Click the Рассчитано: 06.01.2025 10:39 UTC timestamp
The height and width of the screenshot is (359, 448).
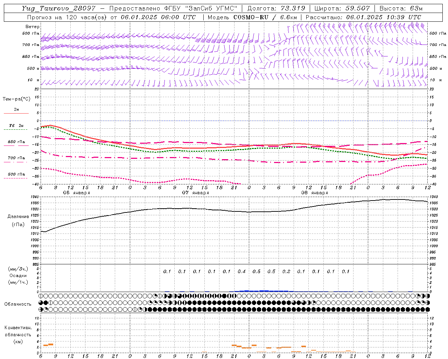point(363,17)
